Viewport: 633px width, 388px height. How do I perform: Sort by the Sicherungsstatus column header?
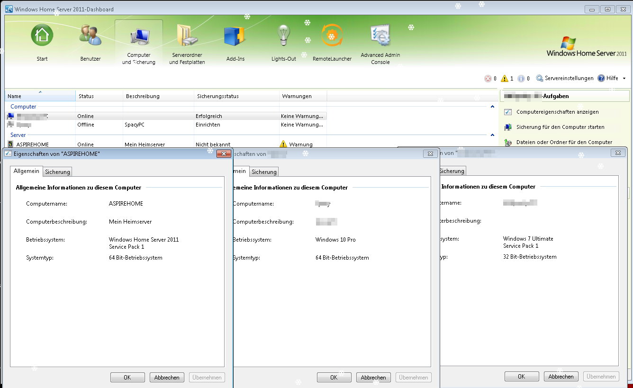pyautogui.click(x=237, y=96)
